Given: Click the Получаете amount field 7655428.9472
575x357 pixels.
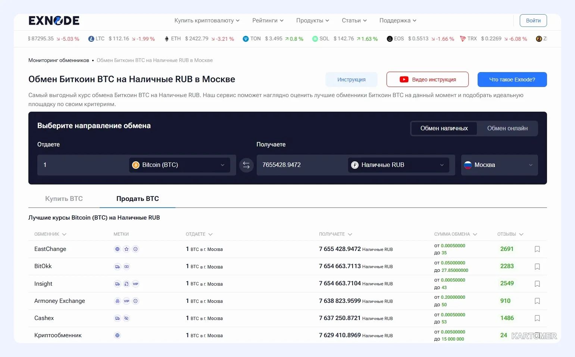Looking at the screenshot, I should 301,165.
